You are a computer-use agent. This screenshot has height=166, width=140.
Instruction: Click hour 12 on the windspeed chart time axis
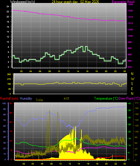click(68, 71)
